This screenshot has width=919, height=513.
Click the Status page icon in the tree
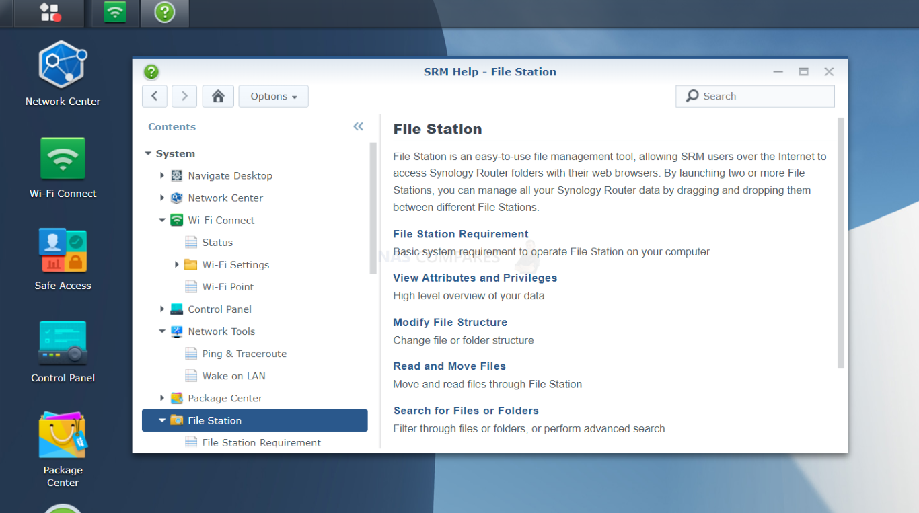(x=191, y=242)
